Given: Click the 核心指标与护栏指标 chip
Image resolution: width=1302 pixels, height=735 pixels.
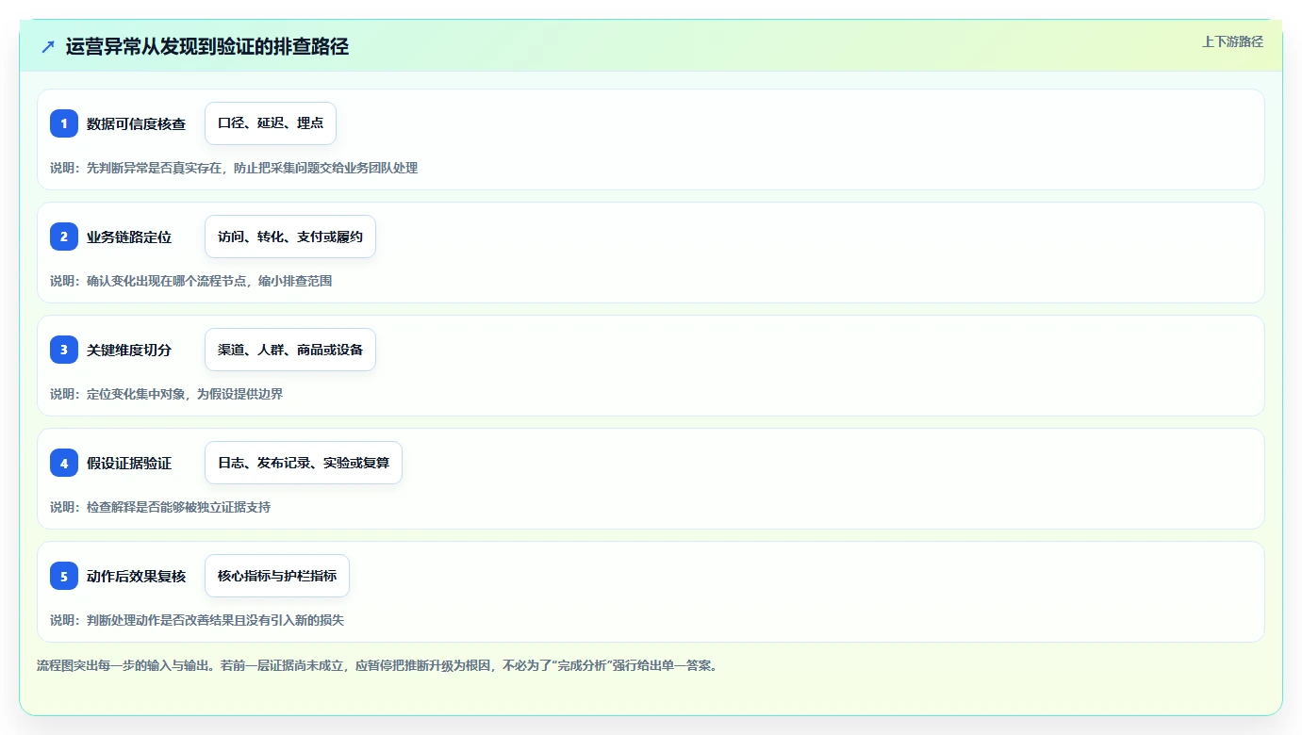Looking at the screenshot, I should [277, 576].
